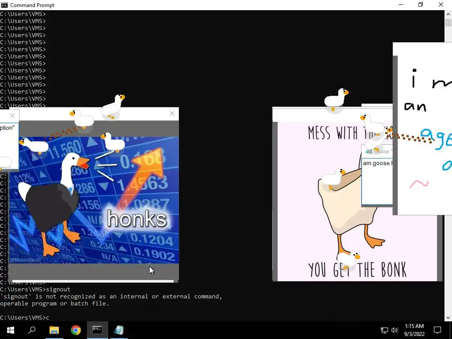Click Command Prompt title bar icon
This screenshot has width=452, height=339.
click(x=4, y=5)
